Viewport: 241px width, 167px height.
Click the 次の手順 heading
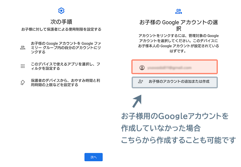[61, 22]
